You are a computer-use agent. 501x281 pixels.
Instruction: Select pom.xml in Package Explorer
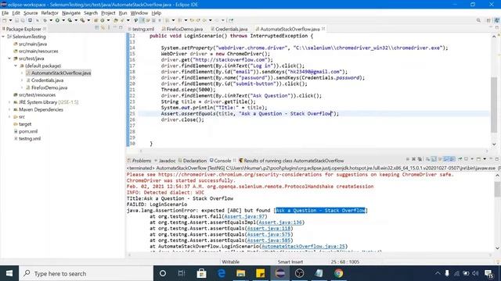28,131
